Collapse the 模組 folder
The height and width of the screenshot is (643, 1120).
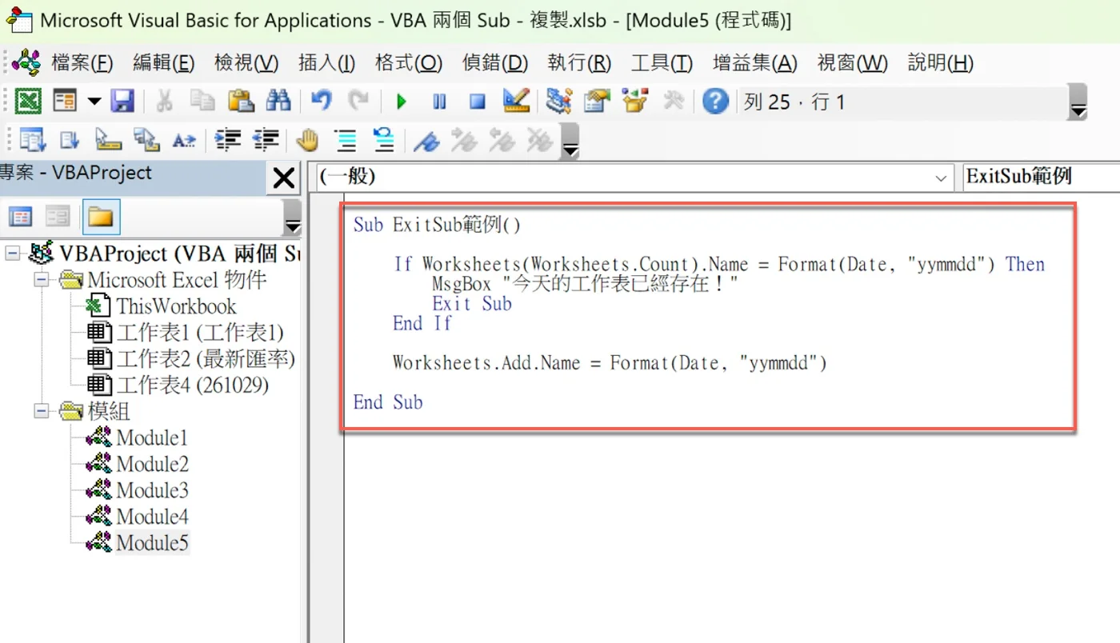42,412
